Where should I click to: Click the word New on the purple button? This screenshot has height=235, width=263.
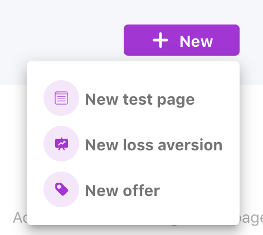(x=196, y=41)
